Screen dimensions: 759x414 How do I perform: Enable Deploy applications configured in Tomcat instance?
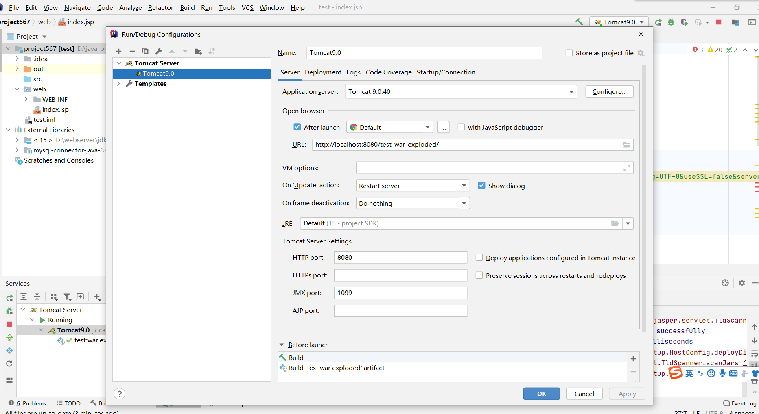point(479,258)
